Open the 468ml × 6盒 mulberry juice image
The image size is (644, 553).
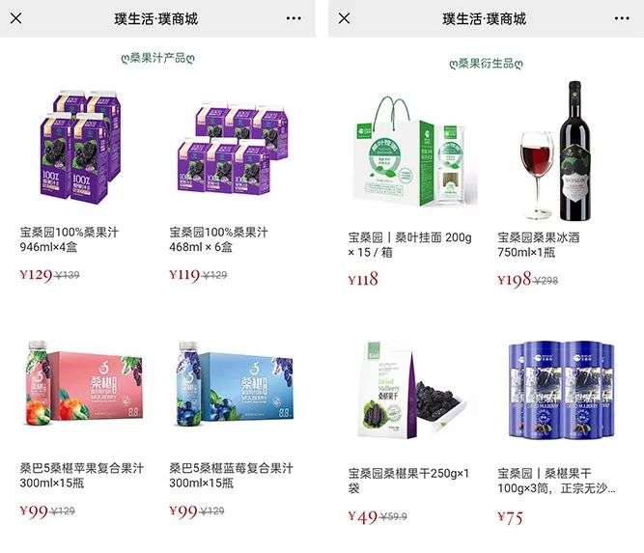pos(233,149)
